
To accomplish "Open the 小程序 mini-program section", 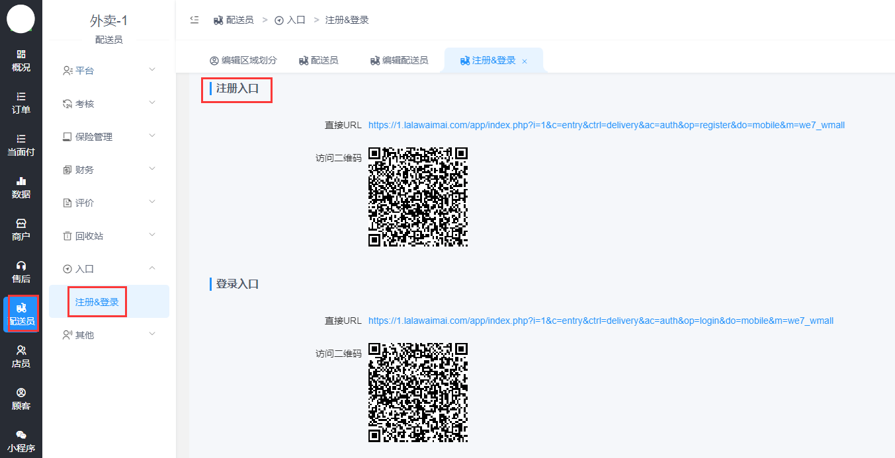I will click(21, 441).
